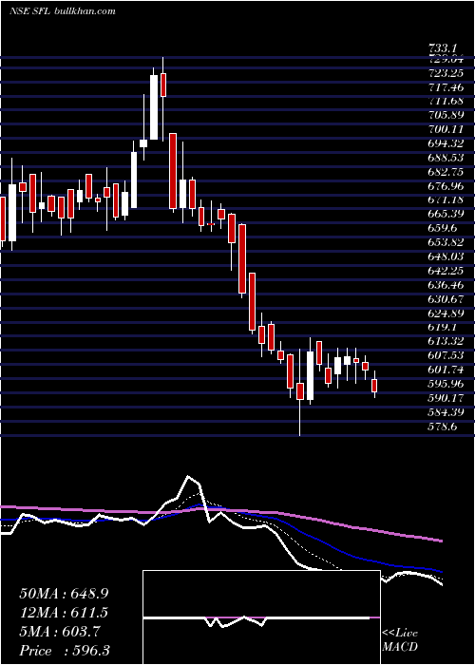Select the 723.25 price level label
The height and width of the screenshot is (665, 475).
click(x=445, y=73)
